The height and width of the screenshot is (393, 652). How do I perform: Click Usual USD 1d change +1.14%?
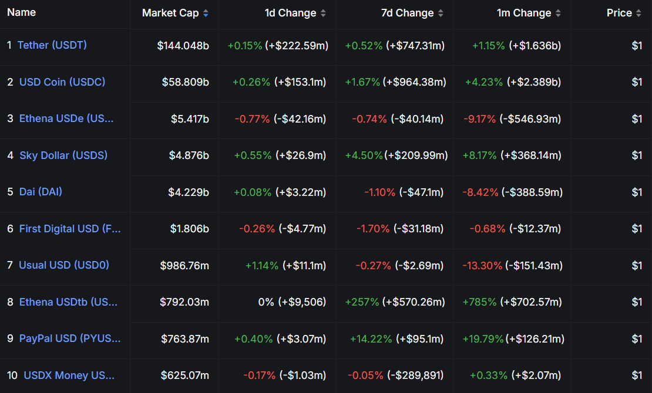pyautogui.click(x=262, y=266)
